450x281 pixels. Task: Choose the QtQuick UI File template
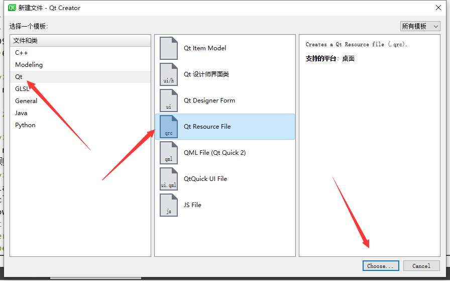click(225, 179)
